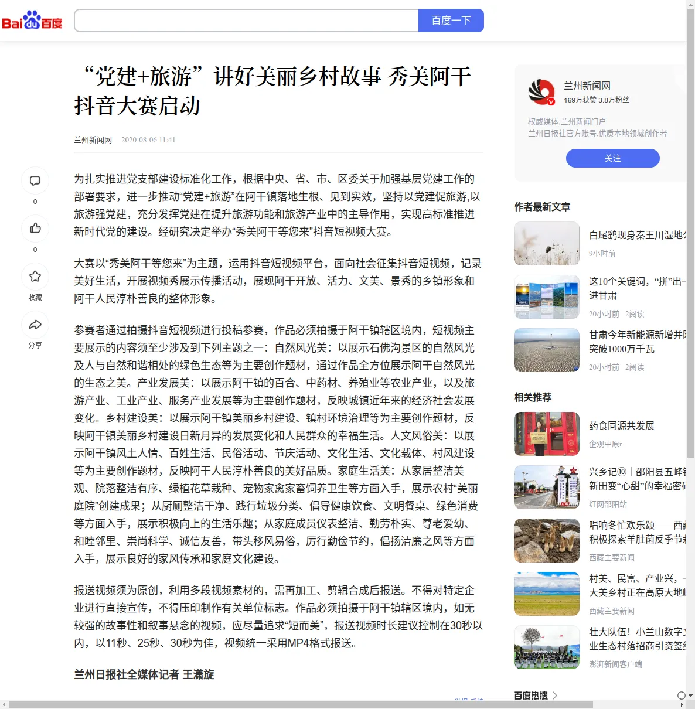Image resolution: width=695 pixels, height=709 pixels.
Task: Expand 百度热搜 chevron arrow
Action: 555,696
